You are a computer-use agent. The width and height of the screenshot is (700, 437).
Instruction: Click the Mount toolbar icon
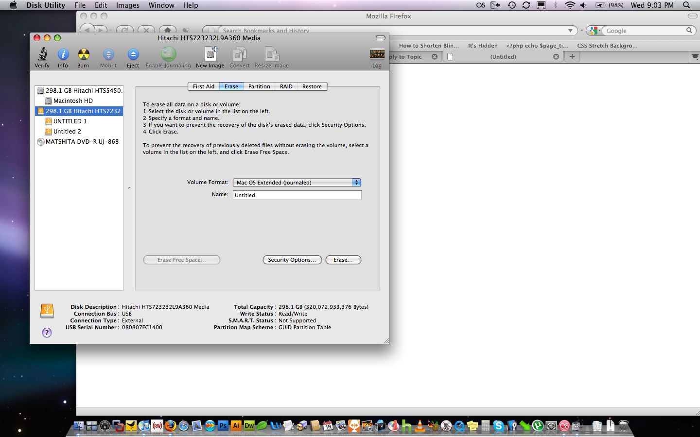click(108, 54)
